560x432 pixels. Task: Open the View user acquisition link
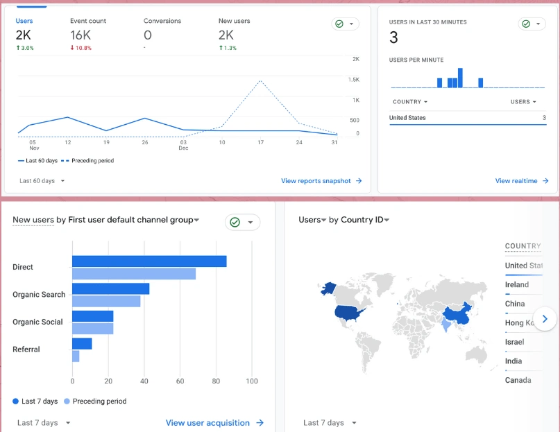point(207,422)
